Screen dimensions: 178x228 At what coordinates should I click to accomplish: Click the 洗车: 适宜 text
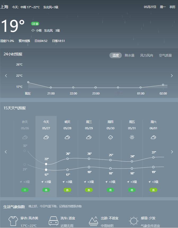68,218
